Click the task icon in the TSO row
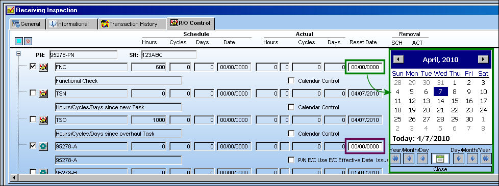499x186 pixels. click(x=43, y=120)
